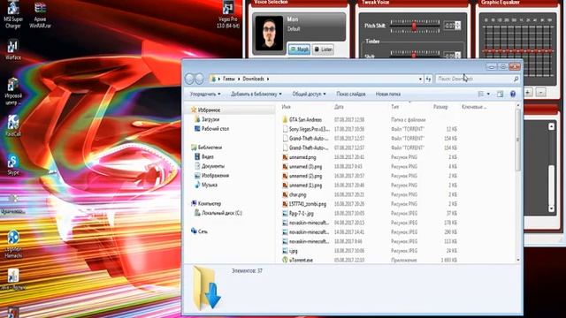Viewport: 566px width, 318px height.
Task: Click Новая папка to create a folder
Action: click(388, 95)
